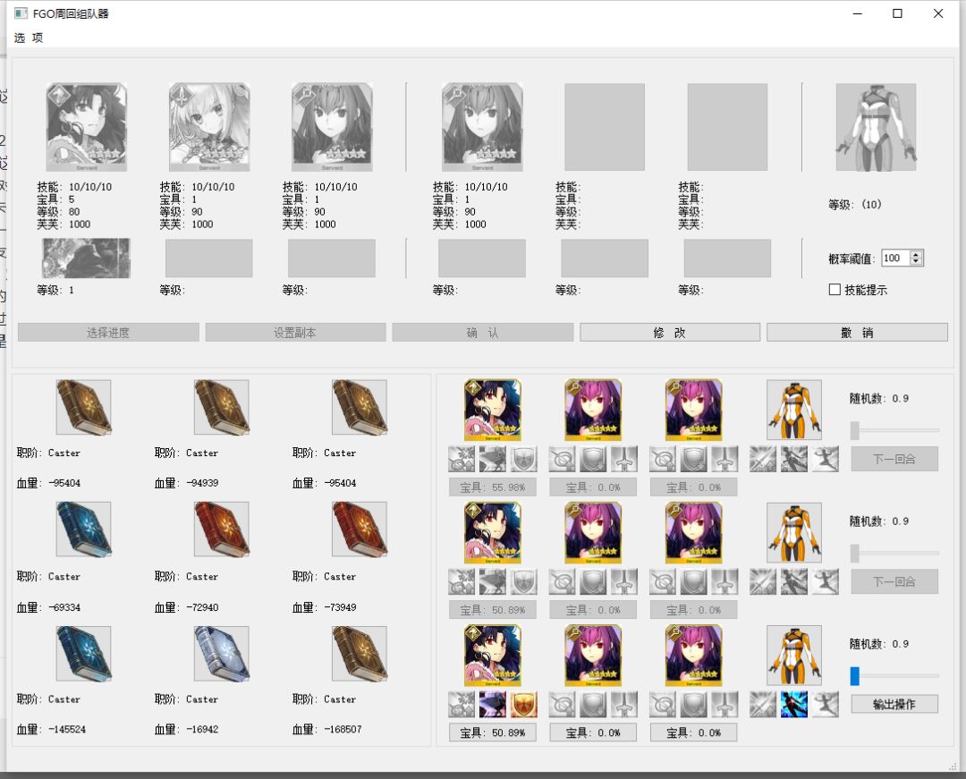The height and width of the screenshot is (779, 966).
Task: Choose empty craft essence slot under third servant
Action: point(332,258)
